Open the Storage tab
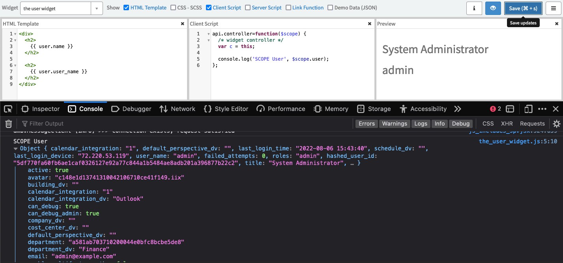This screenshot has width=563, height=263. click(374, 109)
